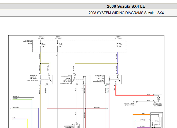Click the BLK wire label near fan motor
This screenshot has height=128, width=177.
click(x=149, y=101)
